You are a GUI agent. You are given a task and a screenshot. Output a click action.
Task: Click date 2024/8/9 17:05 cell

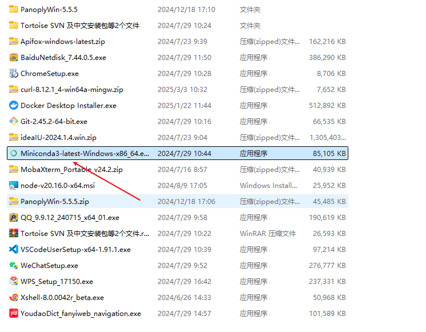pos(182,186)
